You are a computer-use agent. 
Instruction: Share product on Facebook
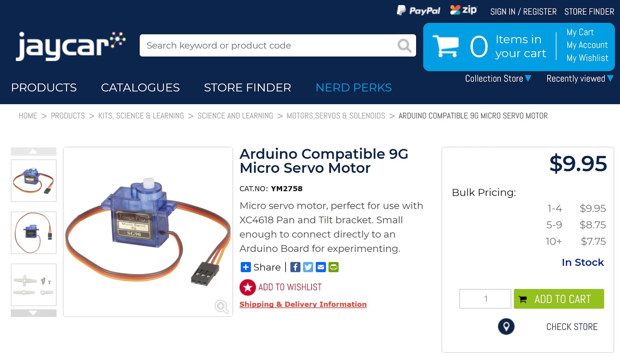tap(295, 267)
